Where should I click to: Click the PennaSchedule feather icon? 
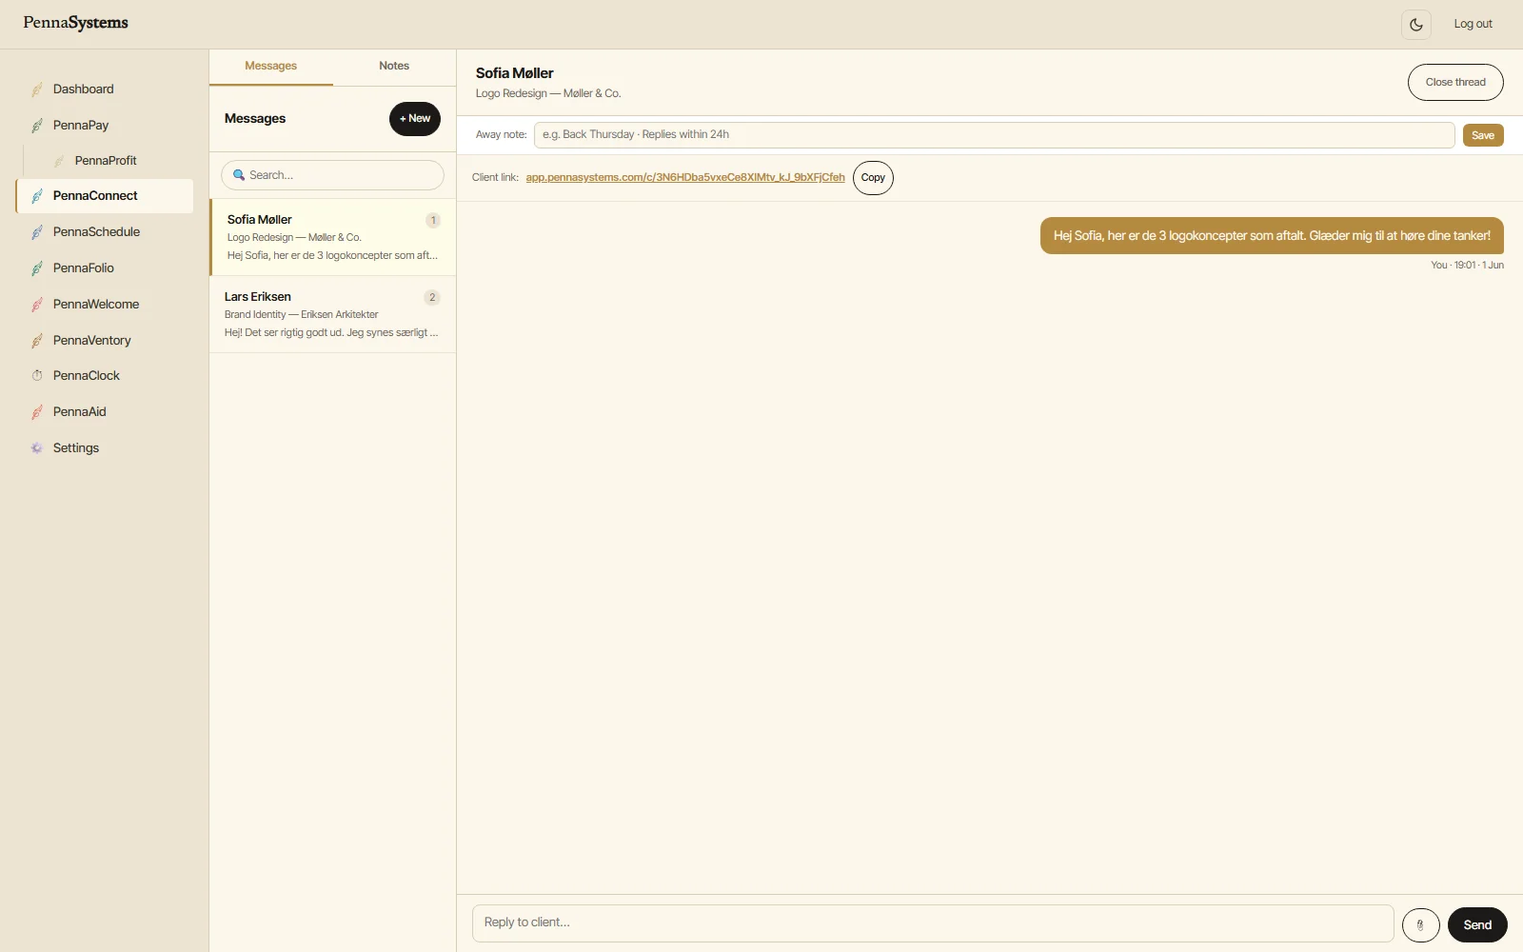[37, 232]
